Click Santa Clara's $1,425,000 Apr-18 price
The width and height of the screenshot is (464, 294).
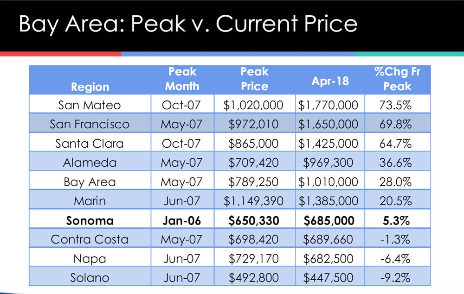[x=328, y=144]
